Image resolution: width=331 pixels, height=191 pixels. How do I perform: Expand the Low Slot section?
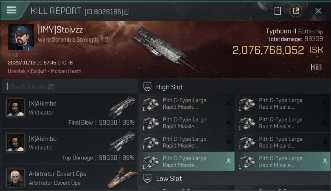[x=169, y=179]
